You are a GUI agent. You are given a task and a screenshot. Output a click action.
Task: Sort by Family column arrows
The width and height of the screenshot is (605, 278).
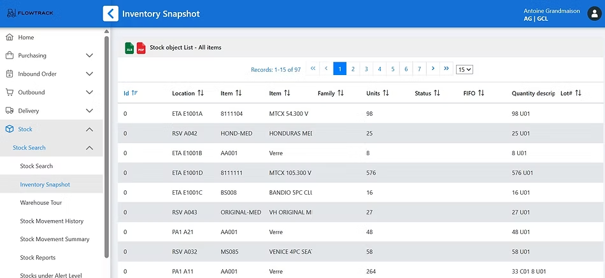point(340,93)
